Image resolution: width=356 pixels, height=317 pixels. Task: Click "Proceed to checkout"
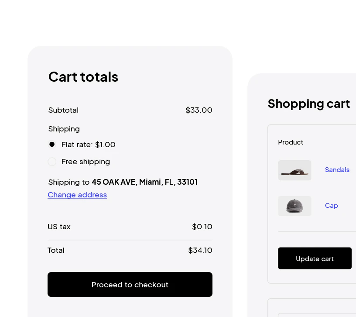pos(130,284)
